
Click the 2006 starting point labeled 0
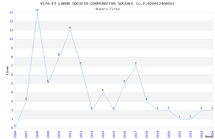coord(15,128)
